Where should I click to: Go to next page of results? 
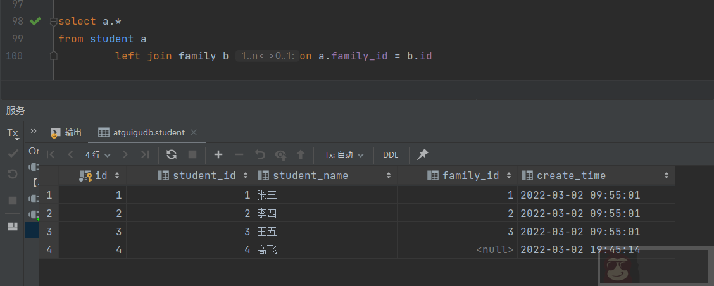(x=125, y=155)
